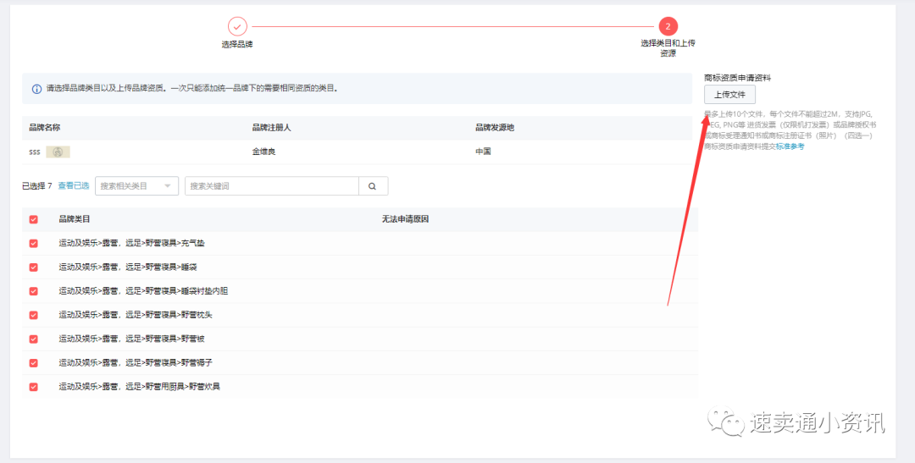Uncheck the 充气垫 category checkbox
The image size is (915, 463).
[34, 243]
